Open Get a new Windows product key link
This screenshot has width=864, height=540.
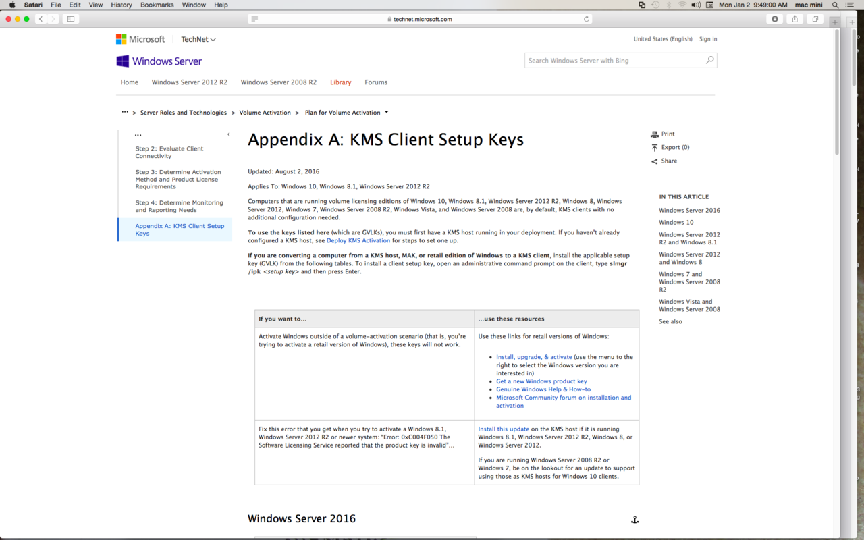541,381
